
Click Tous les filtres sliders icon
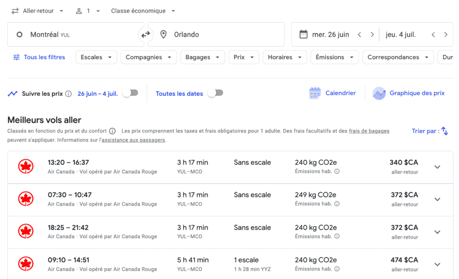17,57
